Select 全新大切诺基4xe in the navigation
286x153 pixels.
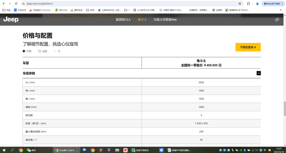(165, 20)
